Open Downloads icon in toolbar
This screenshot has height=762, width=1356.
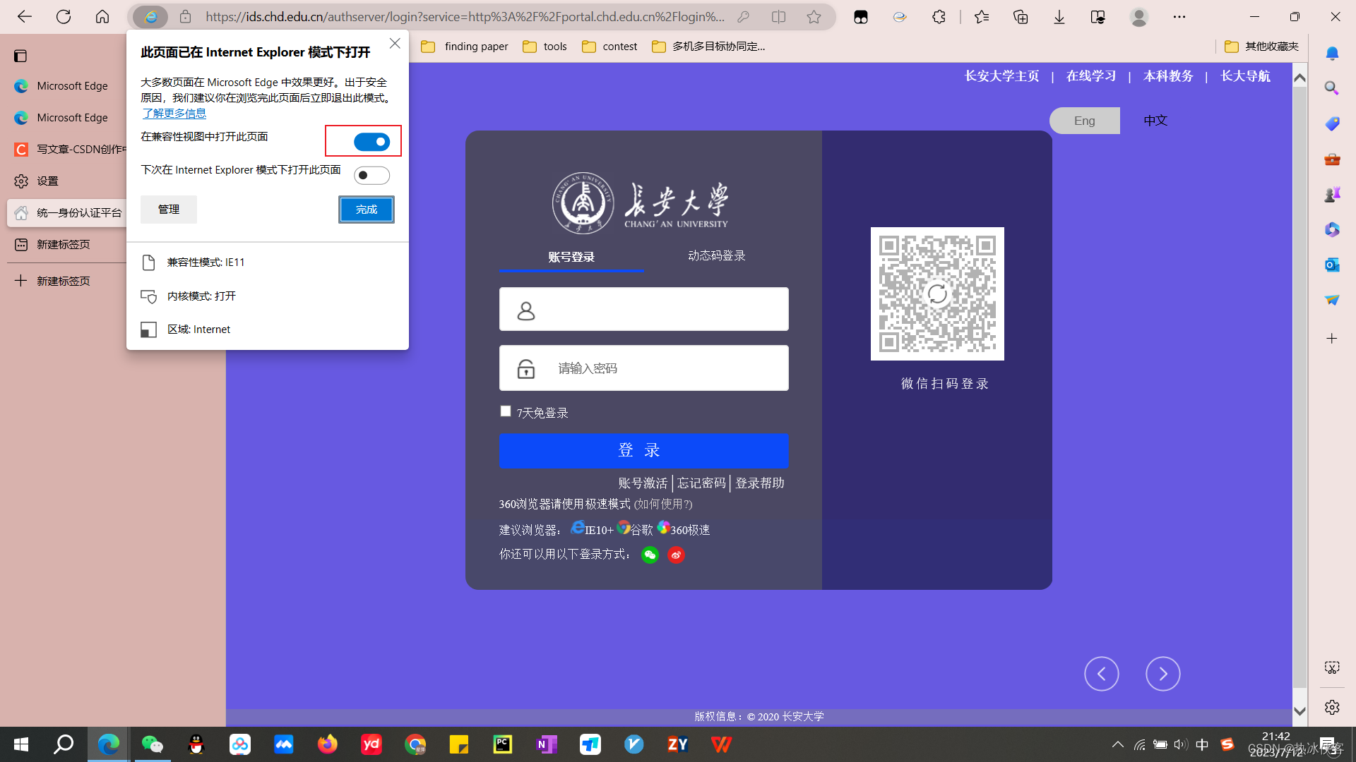point(1059,17)
